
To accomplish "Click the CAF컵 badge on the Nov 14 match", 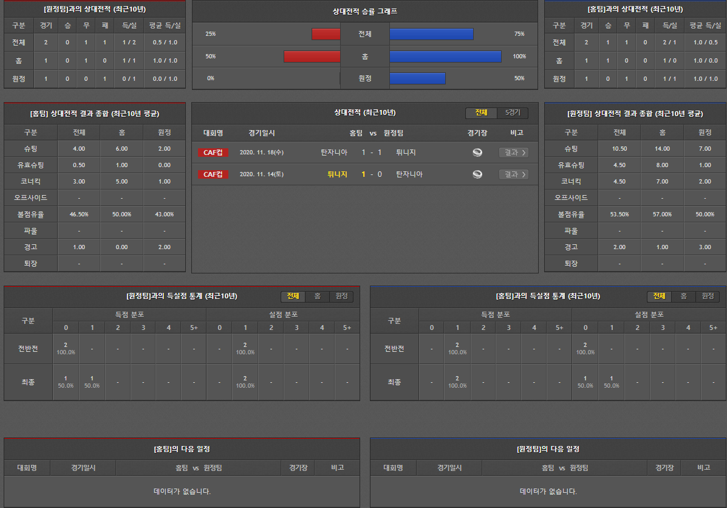I will point(213,174).
